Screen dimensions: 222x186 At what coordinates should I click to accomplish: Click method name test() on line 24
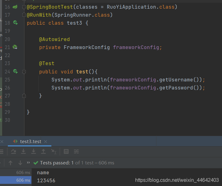pyautogui.click(x=82, y=72)
